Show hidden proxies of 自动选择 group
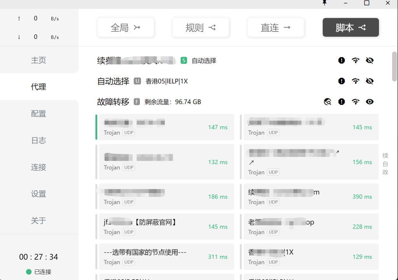This screenshot has height=280, width=398. (370, 81)
